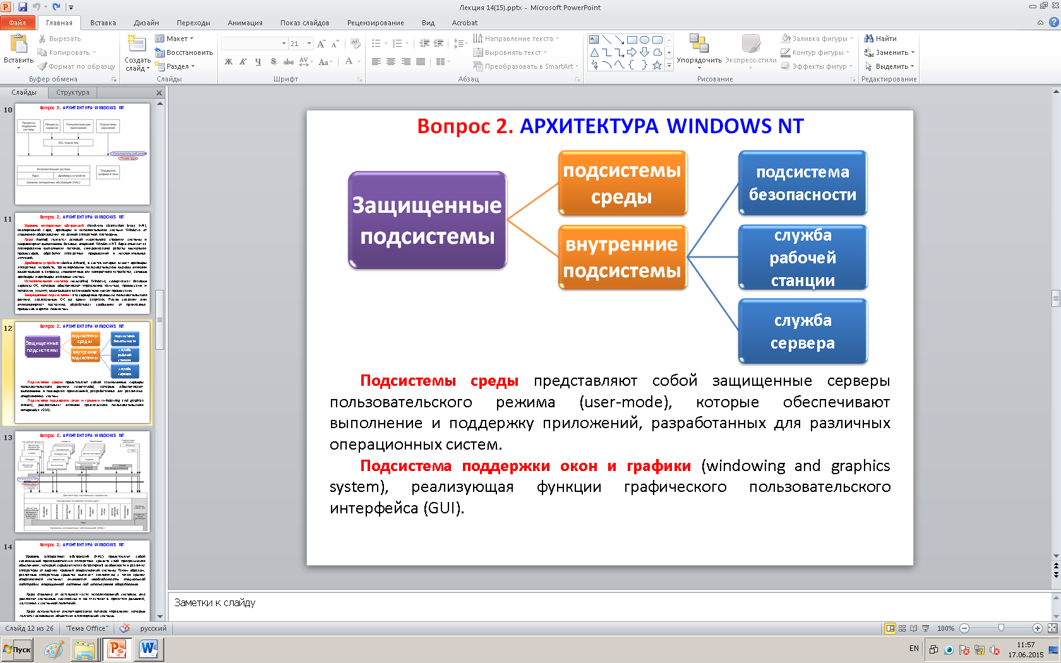Click the Reset (Восстановить) slide button
1061x663 pixels.
pyautogui.click(x=184, y=52)
